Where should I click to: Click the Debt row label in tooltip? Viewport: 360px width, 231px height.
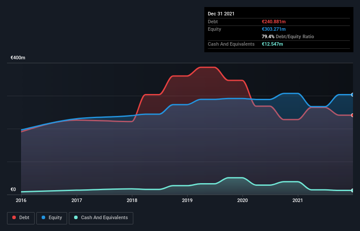(x=213, y=22)
